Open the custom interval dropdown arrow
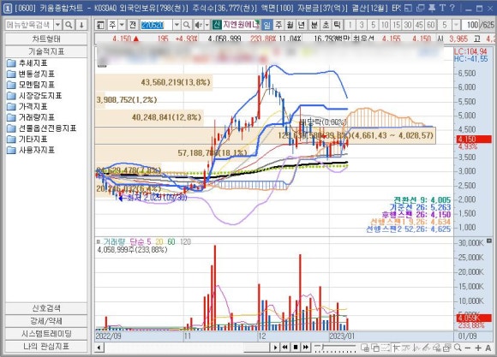Screen dimensions: 497x357 point(456,25)
